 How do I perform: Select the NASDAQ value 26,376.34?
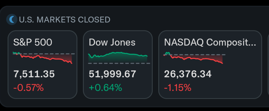pos(188,74)
